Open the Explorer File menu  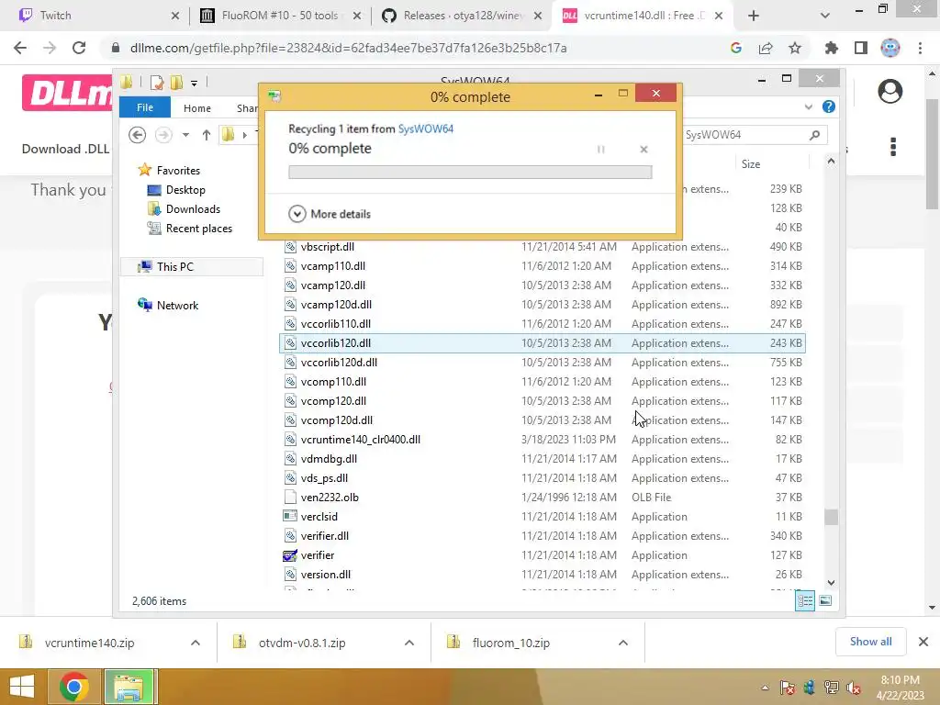coord(145,107)
